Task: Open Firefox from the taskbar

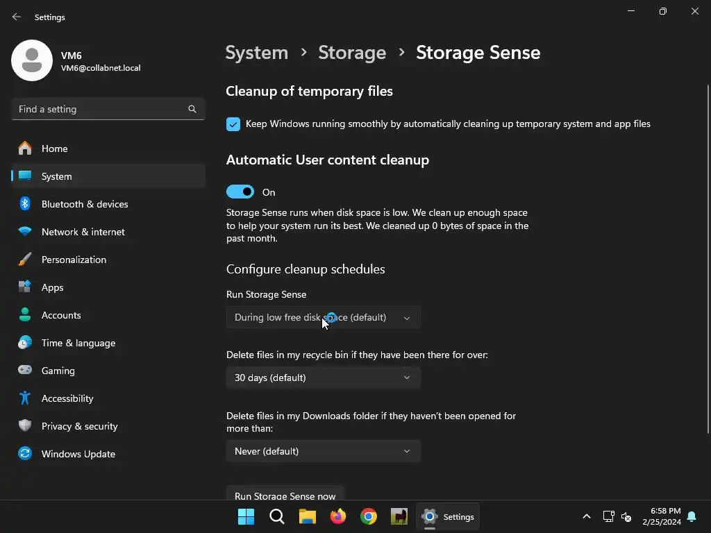Action: pos(338,516)
